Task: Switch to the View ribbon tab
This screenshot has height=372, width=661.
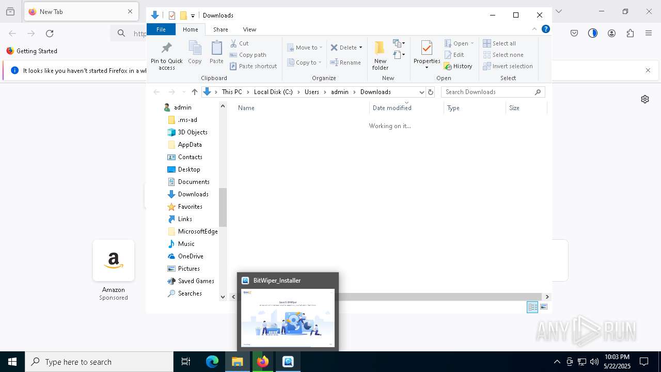Action: coord(249,29)
